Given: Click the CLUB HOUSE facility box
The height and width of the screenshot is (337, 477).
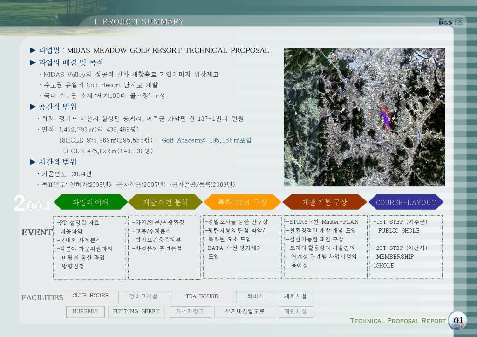Looking at the screenshot, I should point(90,296).
